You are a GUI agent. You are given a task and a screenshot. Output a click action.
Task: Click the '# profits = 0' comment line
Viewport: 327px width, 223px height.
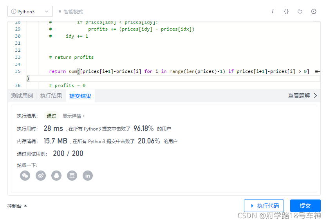67,85
